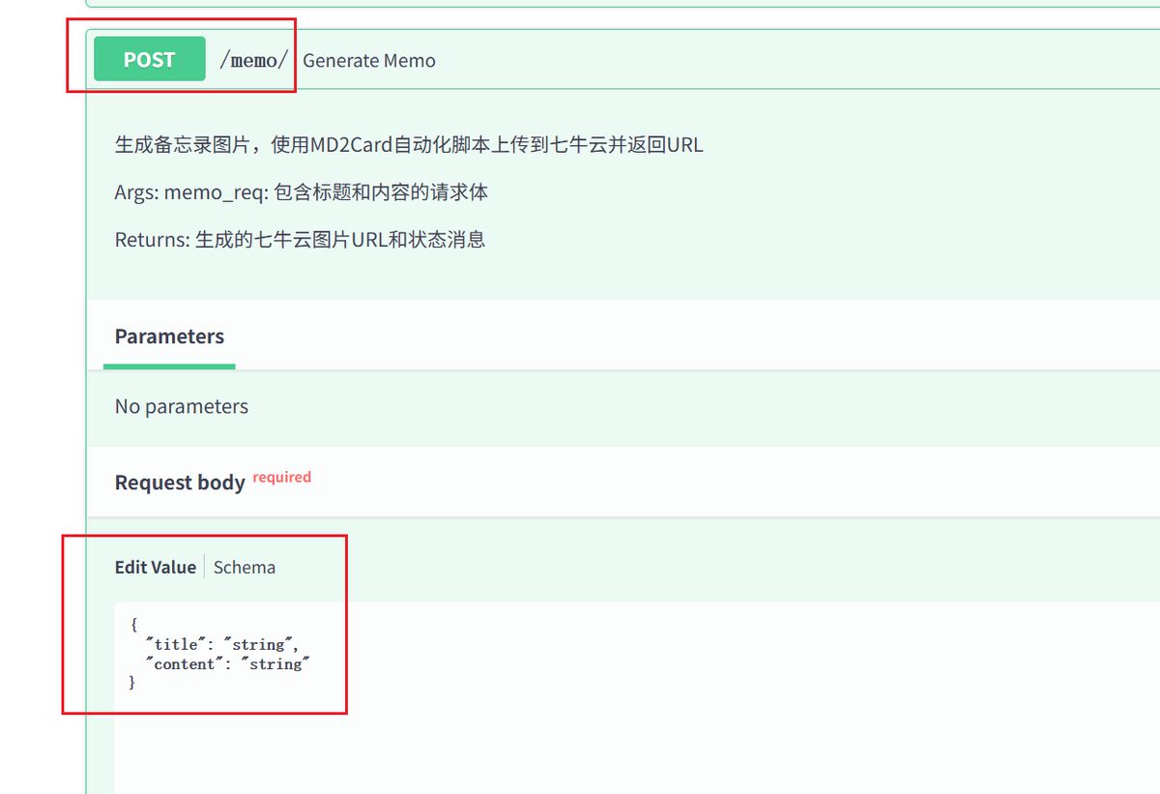
Task: Click the opening brace in request JSON
Action: (x=133, y=625)
